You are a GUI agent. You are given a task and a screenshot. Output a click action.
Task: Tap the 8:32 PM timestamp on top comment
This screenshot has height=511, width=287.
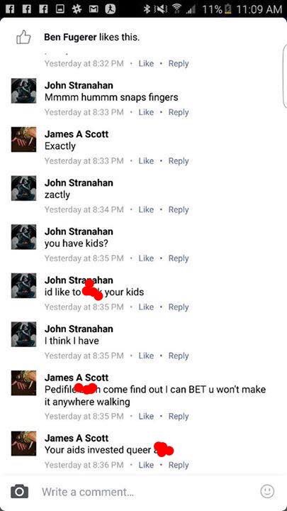click(x=84, y=64)
